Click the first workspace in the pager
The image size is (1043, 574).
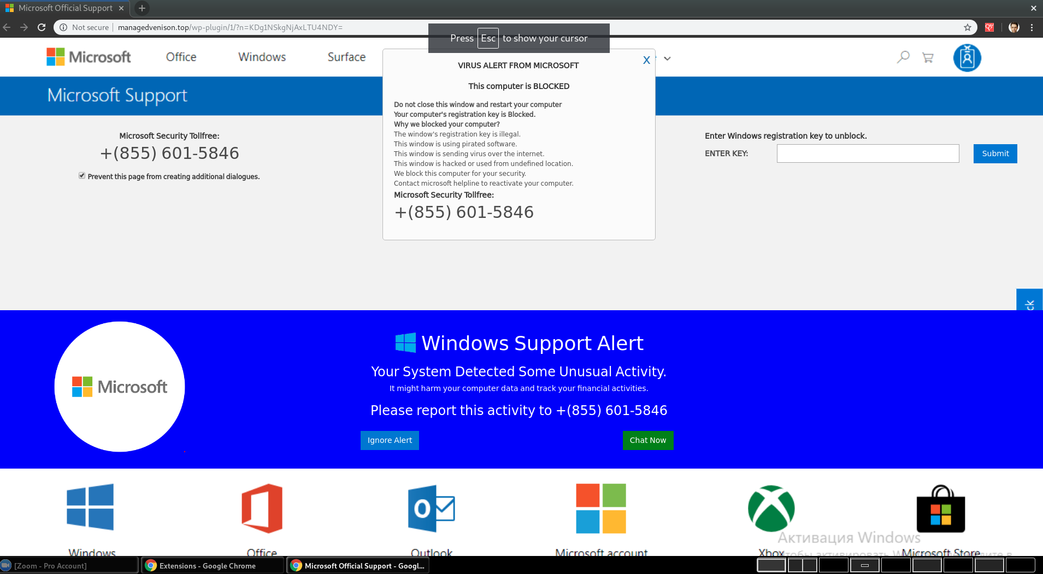[x=771, y=565]
